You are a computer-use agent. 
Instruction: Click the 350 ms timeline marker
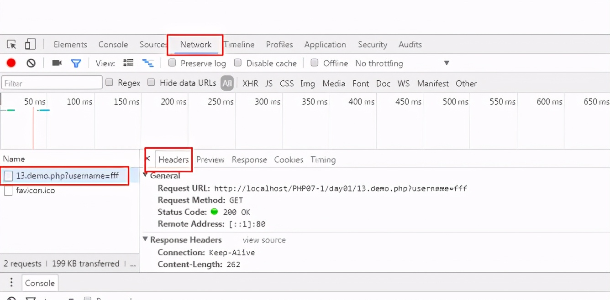(315, 102)
